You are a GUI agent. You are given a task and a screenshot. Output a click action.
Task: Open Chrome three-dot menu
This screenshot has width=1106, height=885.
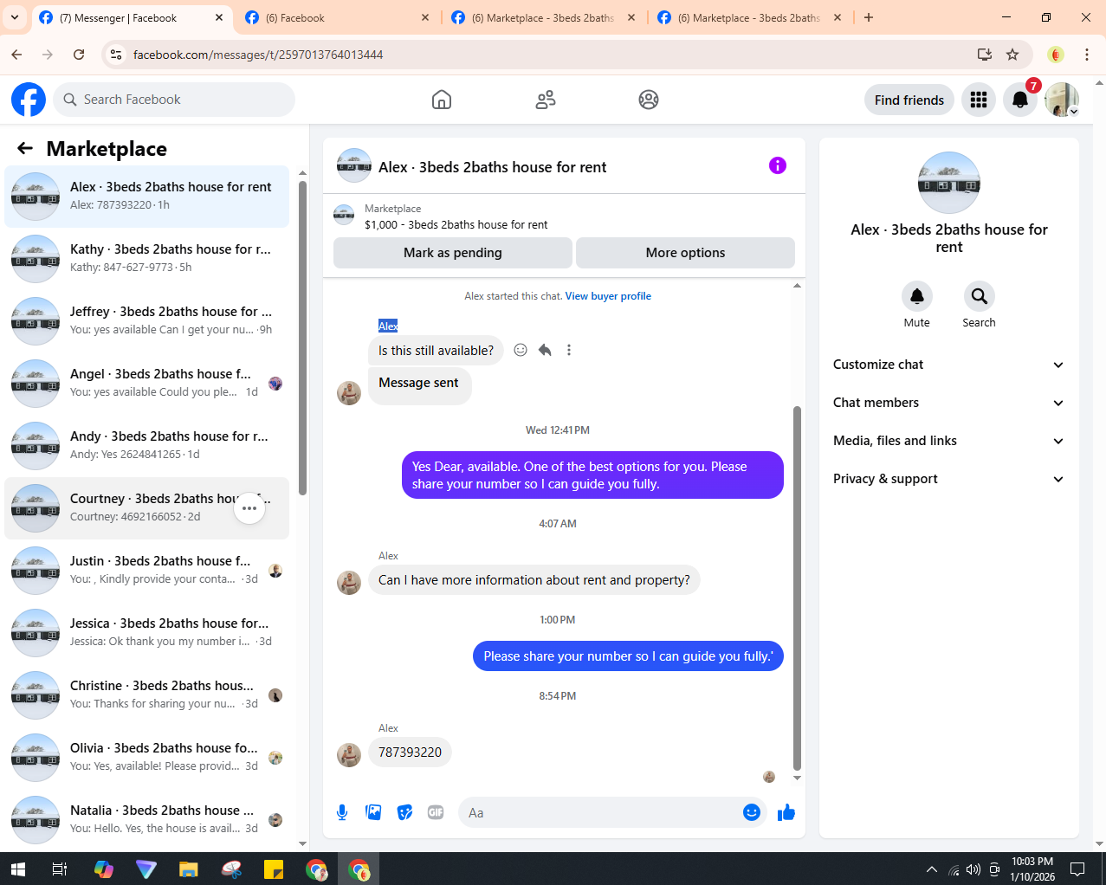click(x=1087, y=55)
